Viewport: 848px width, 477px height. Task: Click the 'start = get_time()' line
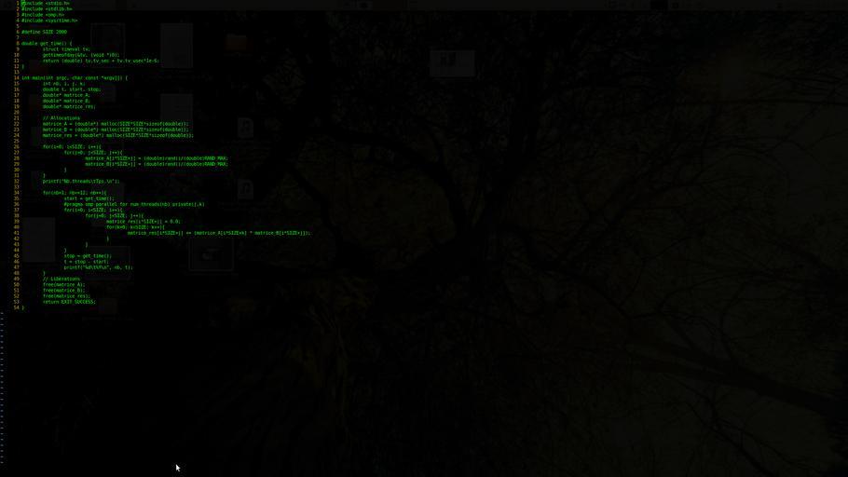pyautogui.click(x=89, y=198)
